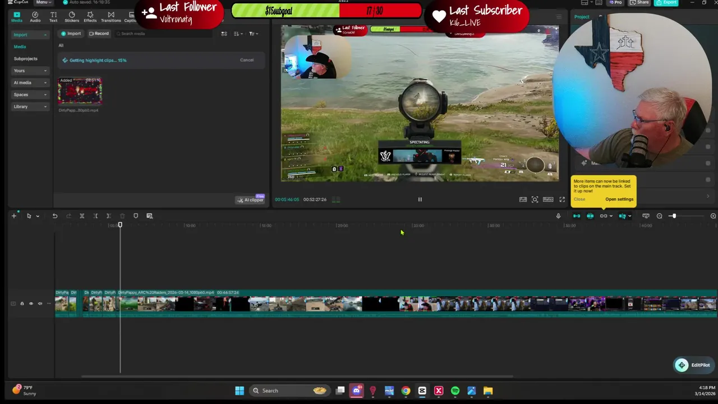Switch media grid view layout
The width and height of the screenshot is (718, 404).
224,34
